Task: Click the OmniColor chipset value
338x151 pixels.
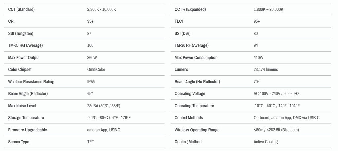Action: pyautogui.click(x=96, y=70)
